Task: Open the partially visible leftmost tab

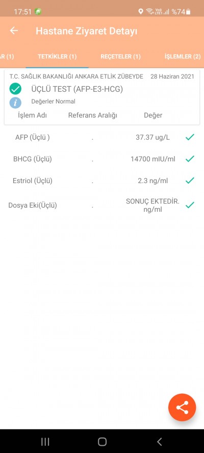Action: (7, 56)
